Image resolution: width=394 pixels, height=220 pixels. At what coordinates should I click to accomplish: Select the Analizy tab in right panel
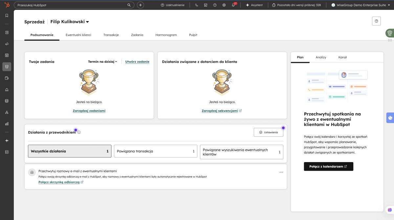click(x=321, y=57)
